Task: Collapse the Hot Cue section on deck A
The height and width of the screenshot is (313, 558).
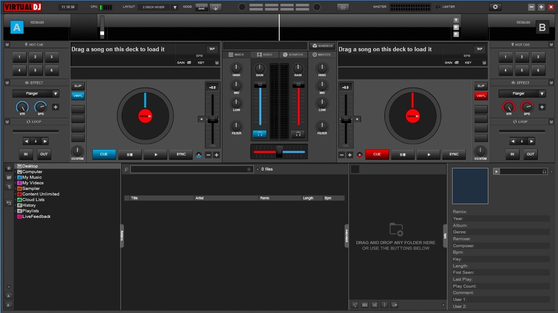Action: 7,45
